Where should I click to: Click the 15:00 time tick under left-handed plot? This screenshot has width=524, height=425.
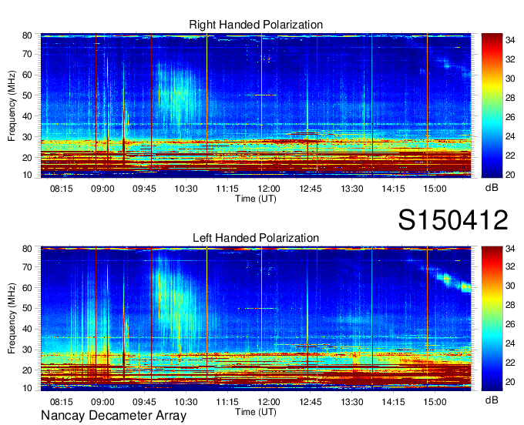tap(435, 402)
